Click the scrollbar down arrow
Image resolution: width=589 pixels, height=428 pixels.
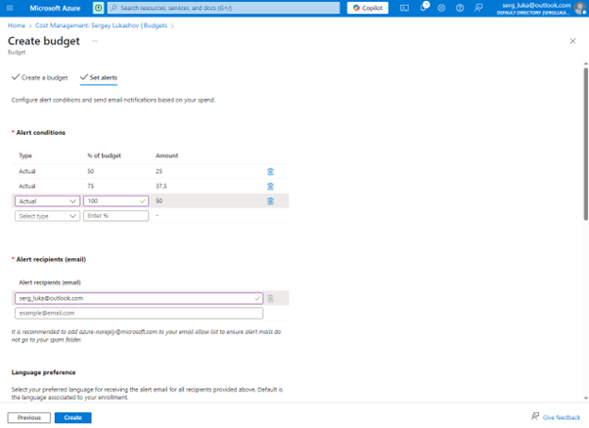tap(586, 398)
